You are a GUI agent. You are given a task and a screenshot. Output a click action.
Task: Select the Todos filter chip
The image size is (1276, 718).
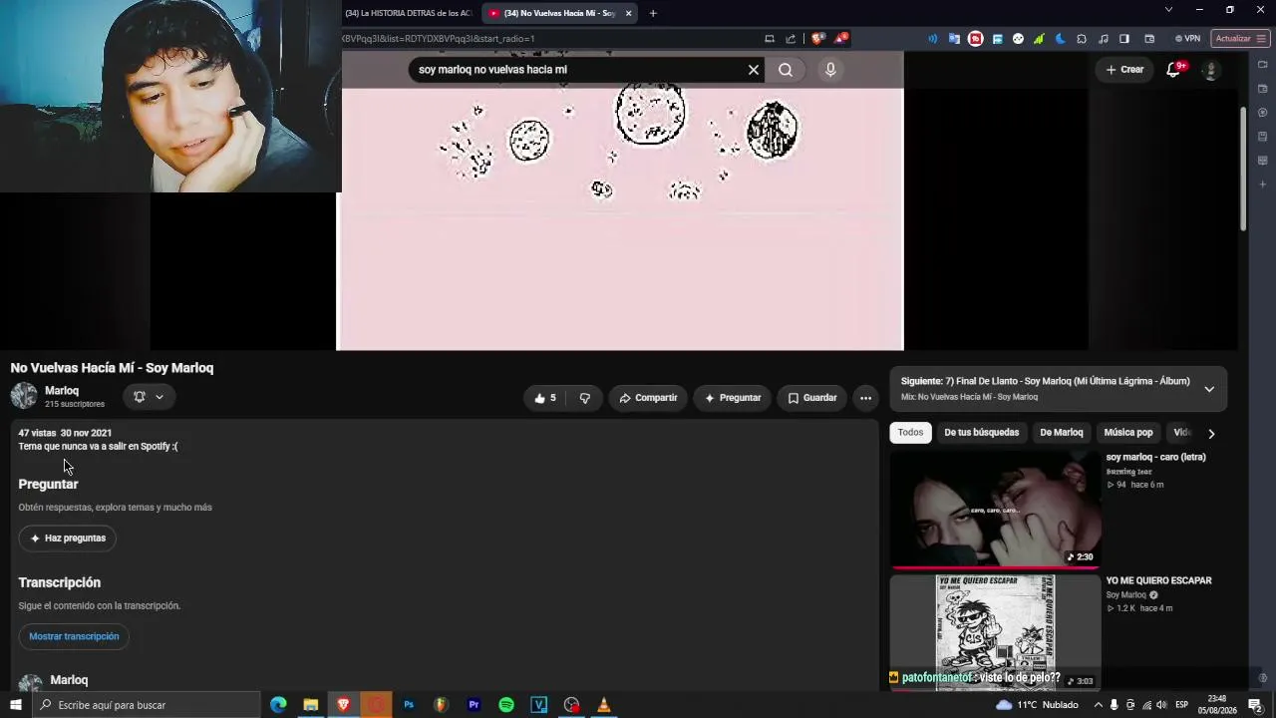coord(910,433)
